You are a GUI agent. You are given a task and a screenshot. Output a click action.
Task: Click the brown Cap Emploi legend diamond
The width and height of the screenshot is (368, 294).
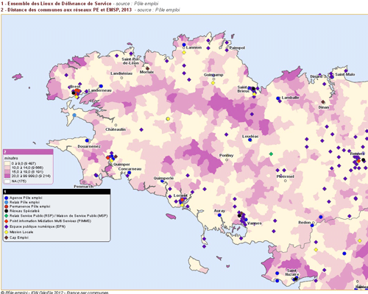pyautogui.click(x=7, y=237)
